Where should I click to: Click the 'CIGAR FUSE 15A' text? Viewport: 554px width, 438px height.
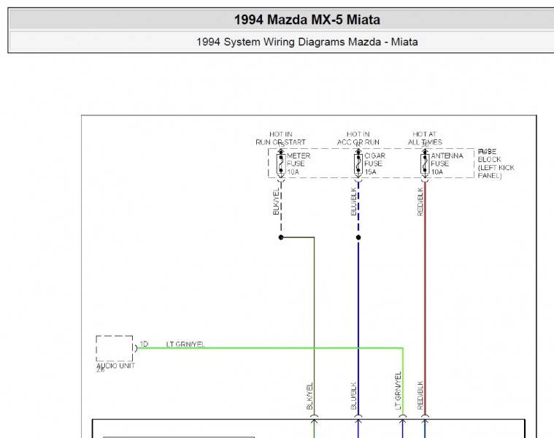[x=375, y=164]
